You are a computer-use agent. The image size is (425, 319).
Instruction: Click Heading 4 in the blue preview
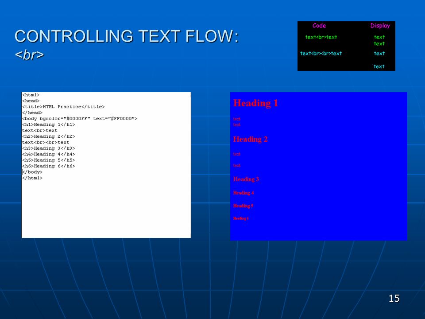pos(243,193)
